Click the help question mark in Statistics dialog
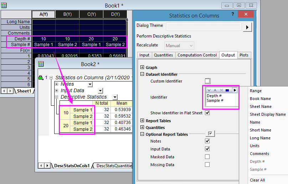Image resolution: width=288 pixels, height=184 pixels. (x=233, y=14)
